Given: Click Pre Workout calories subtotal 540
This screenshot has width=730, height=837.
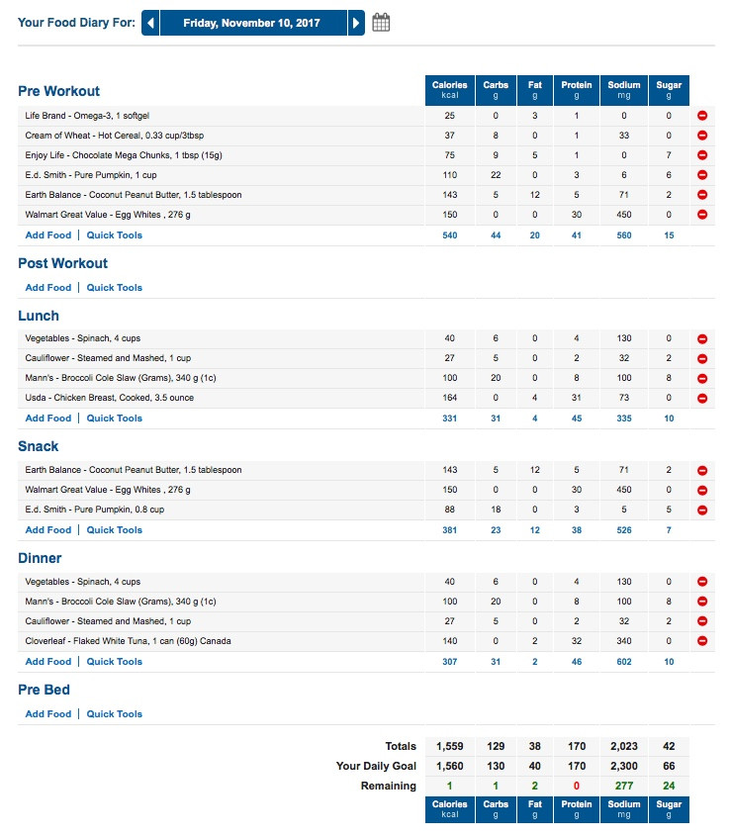Looking at the screenshot, I should (450, 235).
